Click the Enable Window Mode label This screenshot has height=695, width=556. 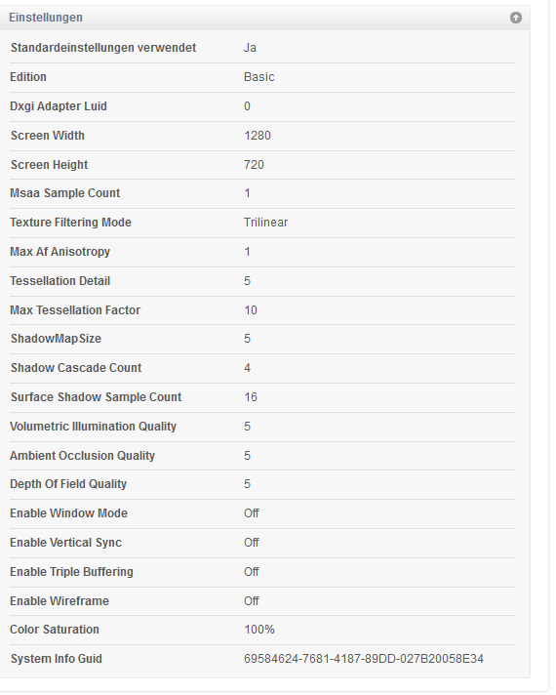[68, 513]
